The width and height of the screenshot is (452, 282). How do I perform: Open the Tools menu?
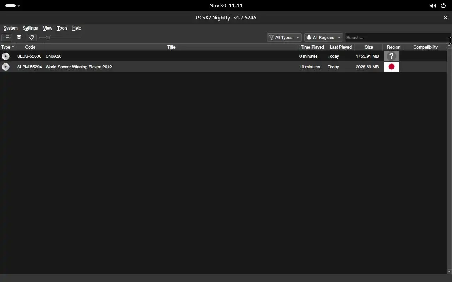pyautogui.click(x=62, y=28)
